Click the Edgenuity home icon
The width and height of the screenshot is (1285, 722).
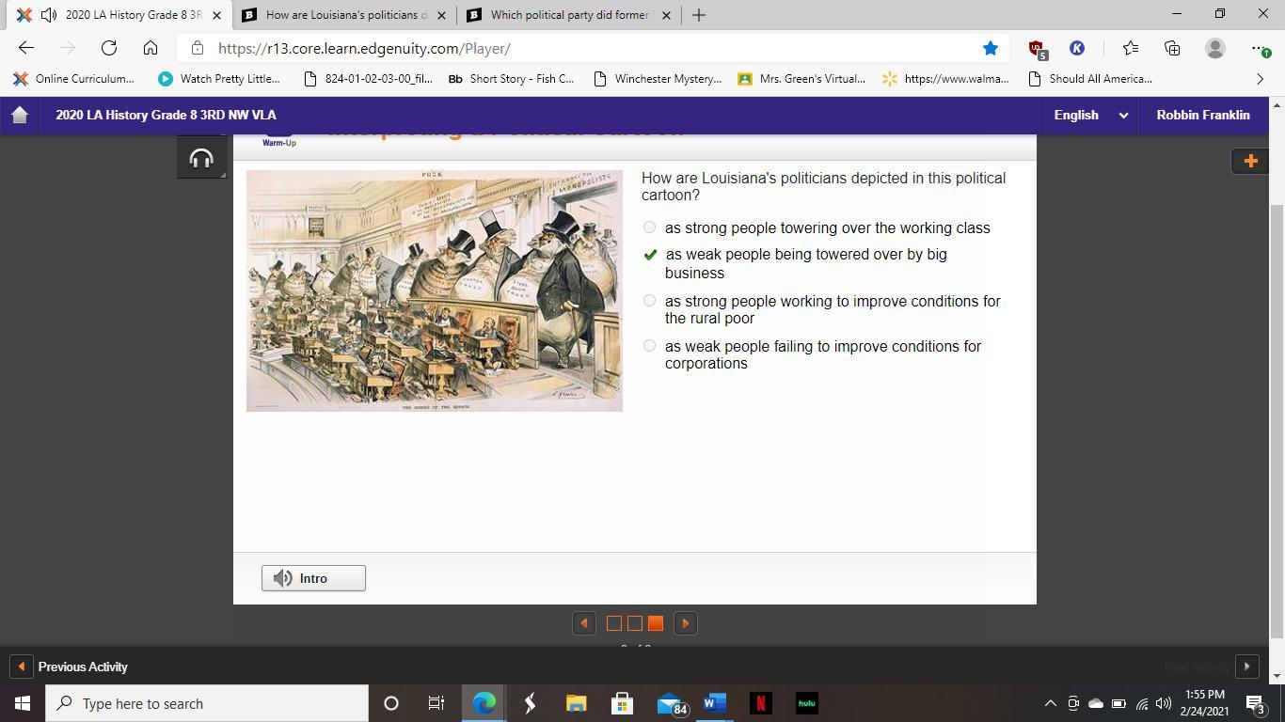coord(20,115)
